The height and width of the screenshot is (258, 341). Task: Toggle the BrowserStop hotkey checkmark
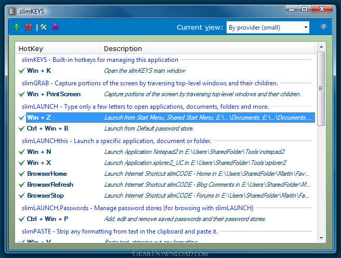pos(21,196)
